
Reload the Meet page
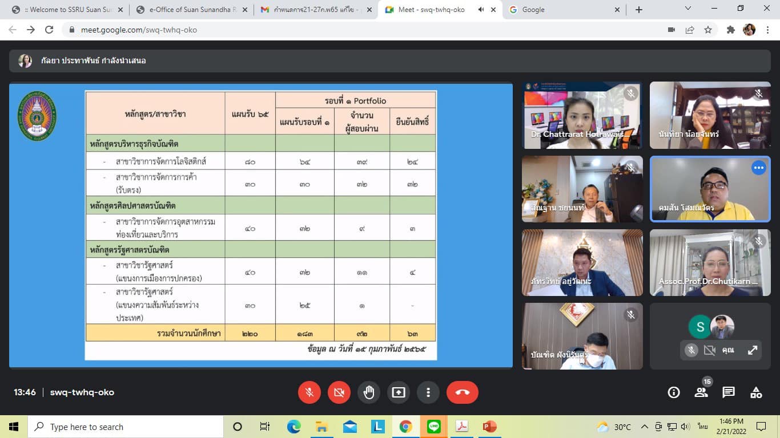(x=49, y=30)
